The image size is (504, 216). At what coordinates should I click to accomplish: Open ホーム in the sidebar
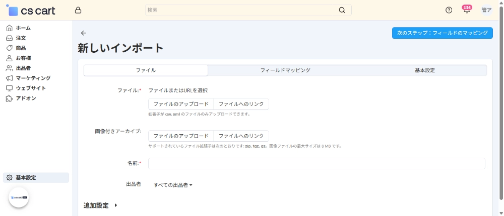[23, 28]
